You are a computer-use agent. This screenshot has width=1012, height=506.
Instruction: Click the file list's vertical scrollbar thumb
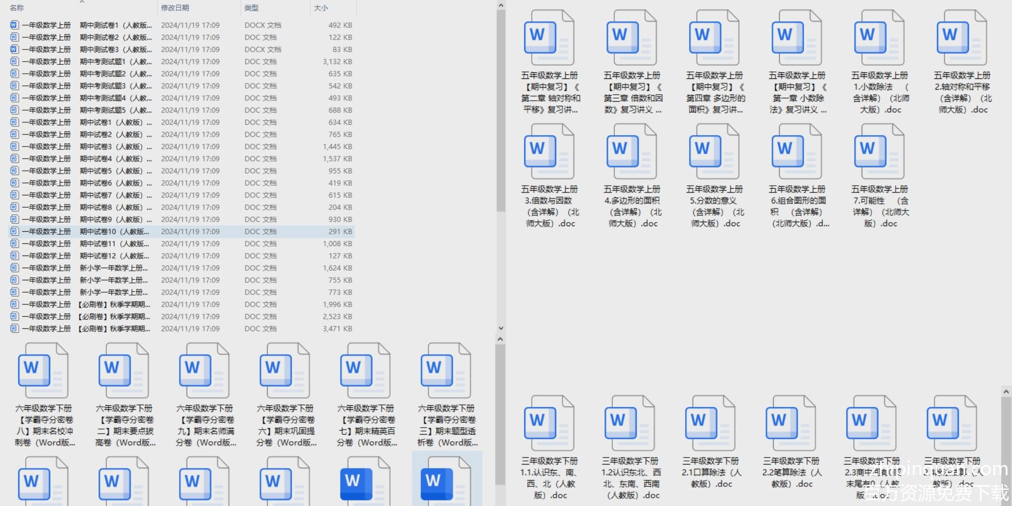click(x=500, y=111)
